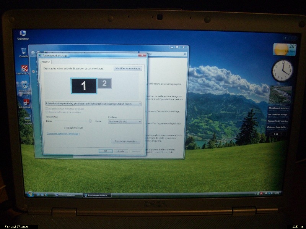
Task: Open the Corbeille recycle bin icon
Action: click(24, 51)
